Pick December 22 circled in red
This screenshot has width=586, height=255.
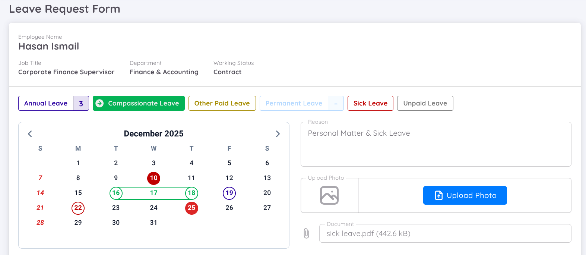(78, 208)
